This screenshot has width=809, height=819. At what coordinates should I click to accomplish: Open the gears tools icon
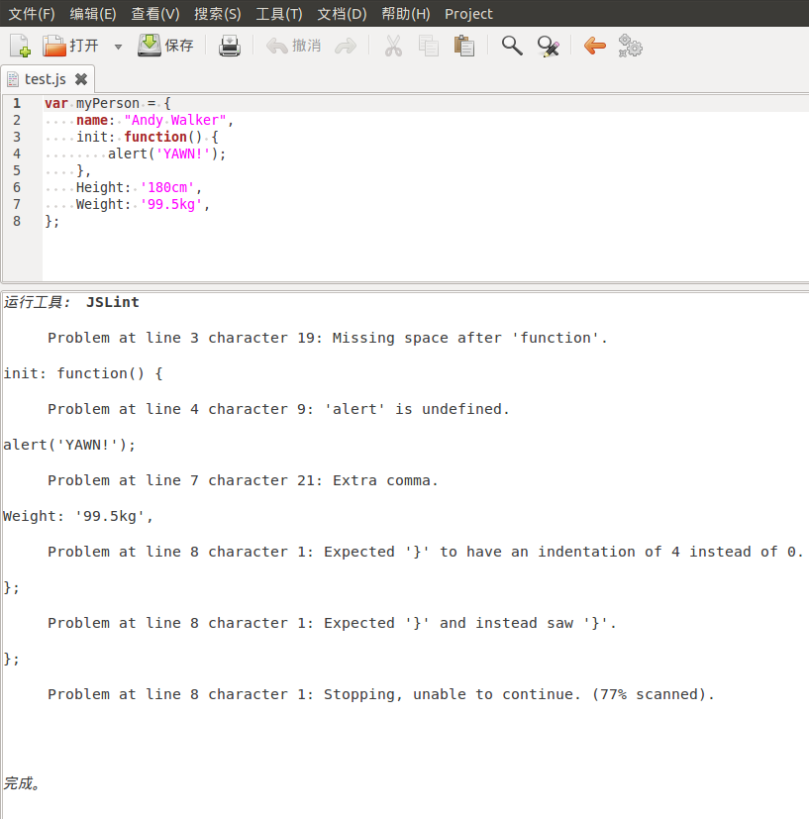(630, 46)
